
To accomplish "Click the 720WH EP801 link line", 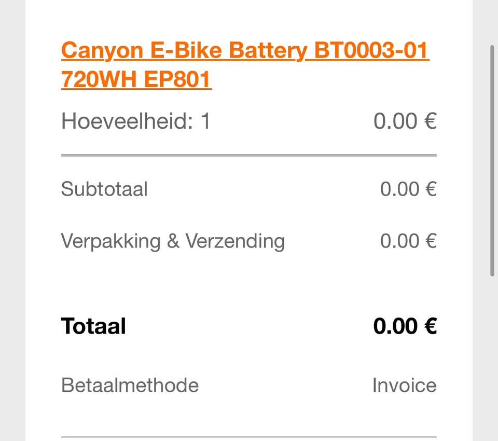I will click(136, 79).
